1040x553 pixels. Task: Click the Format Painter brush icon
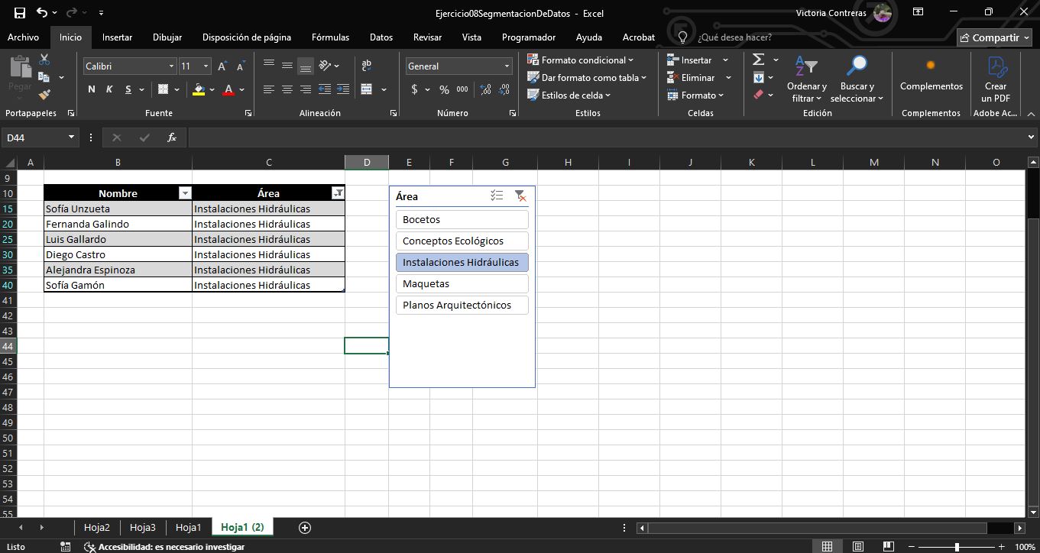44,95
